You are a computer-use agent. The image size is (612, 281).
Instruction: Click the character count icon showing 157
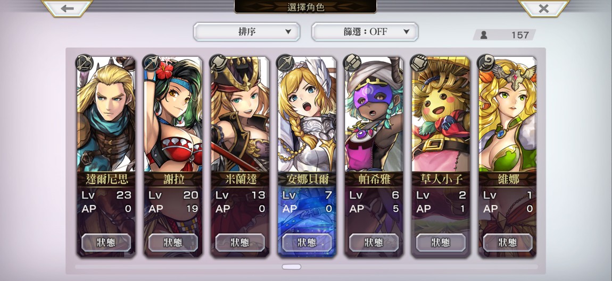tap(484, 35)
